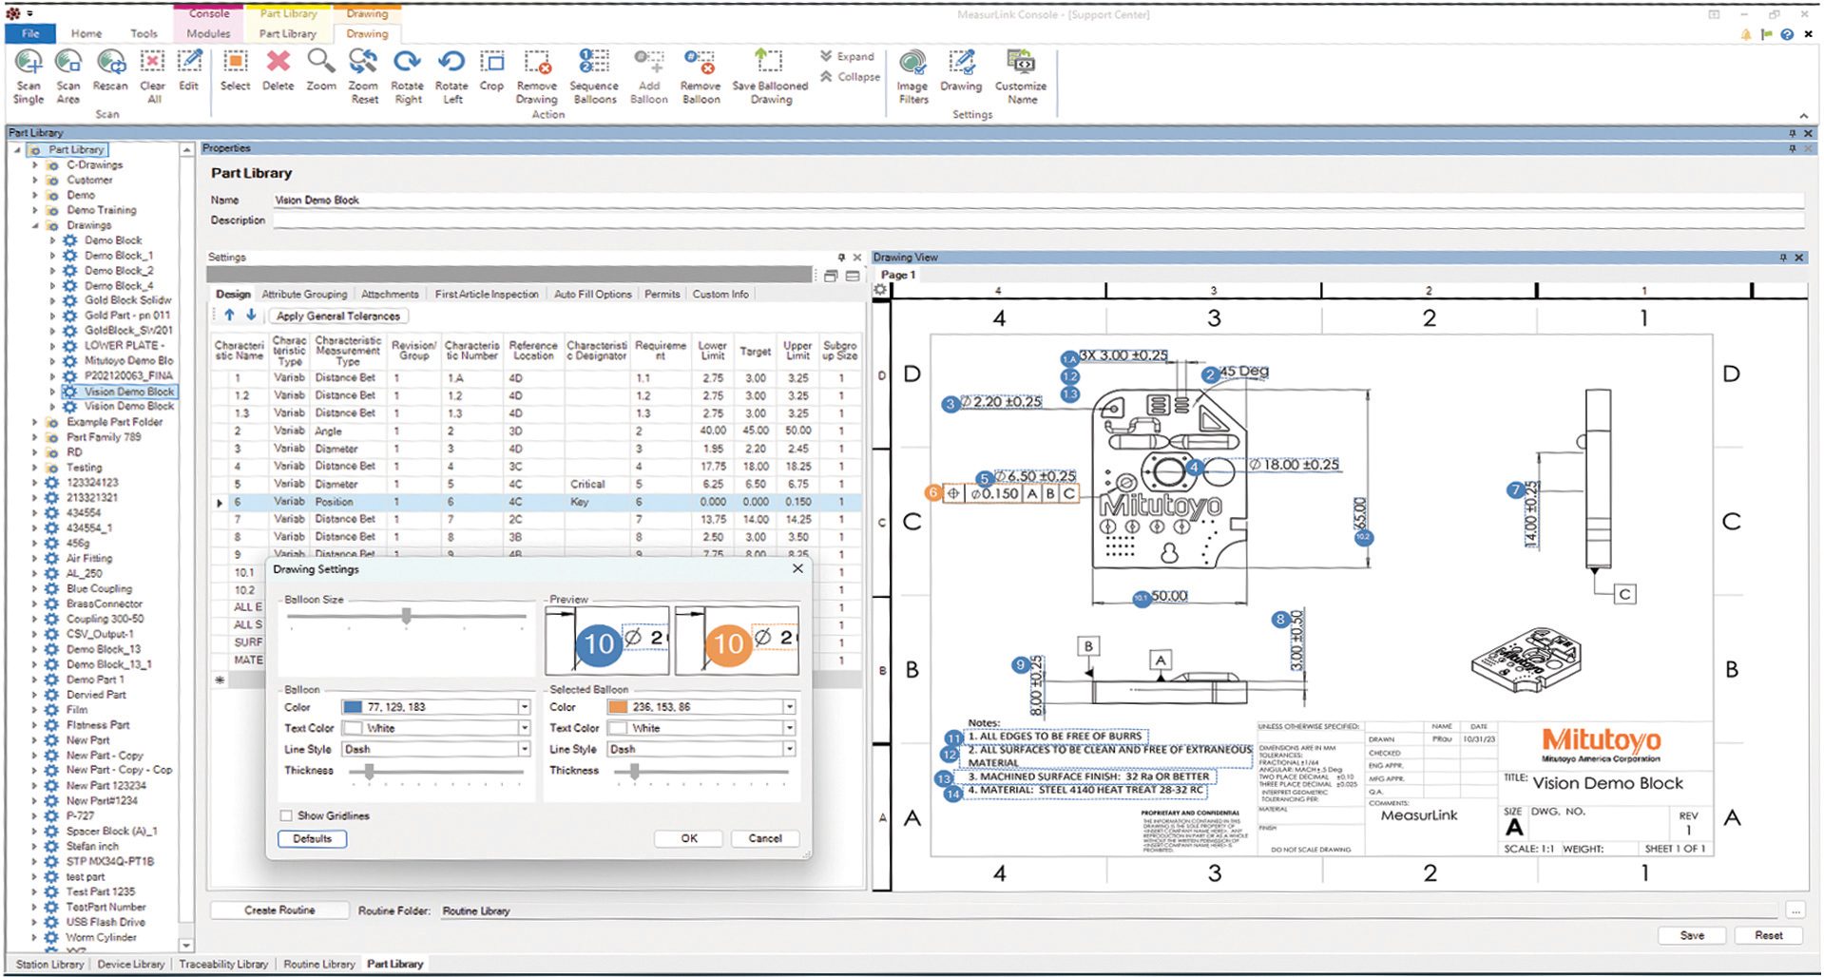This screenshot has width=1824, height=977.
Task: Close the Drawing Settings dialog
Action: [797, 568]
